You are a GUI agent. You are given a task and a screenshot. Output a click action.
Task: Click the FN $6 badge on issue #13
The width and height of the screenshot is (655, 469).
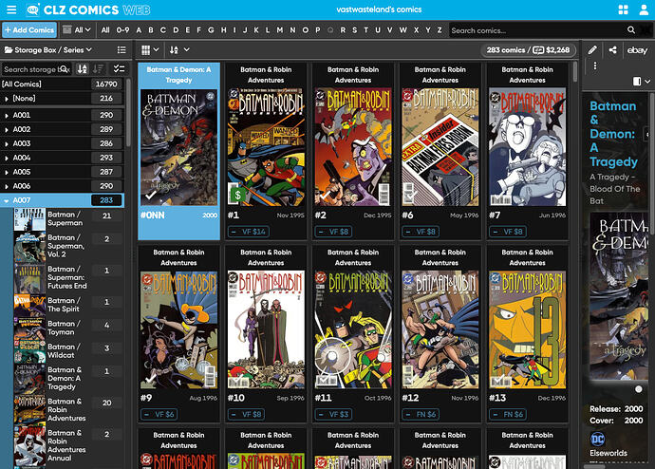(508, 414)
